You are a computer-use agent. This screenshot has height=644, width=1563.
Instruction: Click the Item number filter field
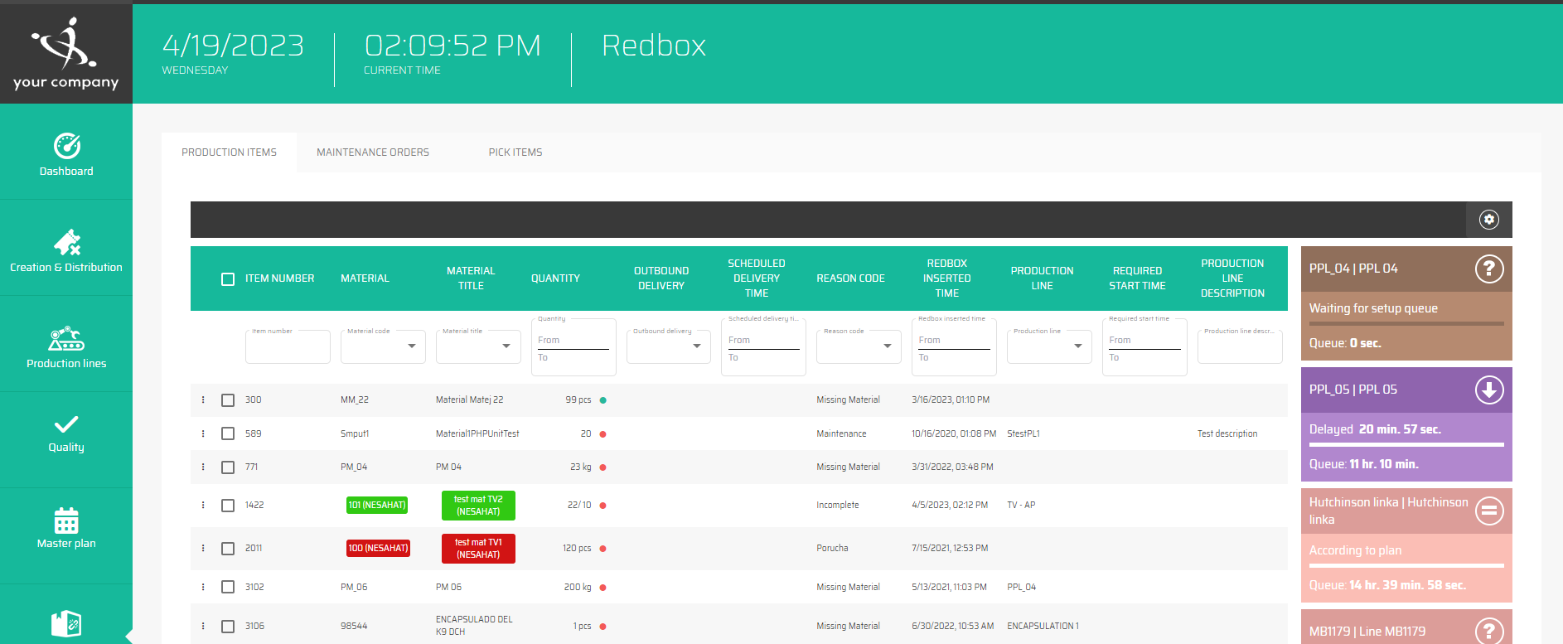tap(287, 348)
